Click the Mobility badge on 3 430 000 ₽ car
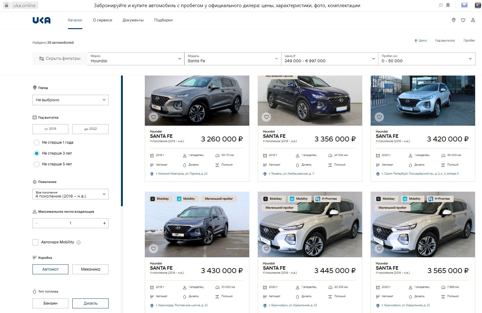This screenshot has width=482, height=313. click(187, 199)
